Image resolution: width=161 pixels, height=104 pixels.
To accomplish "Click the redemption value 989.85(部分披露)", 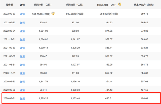I will click(x=75, y=14).
